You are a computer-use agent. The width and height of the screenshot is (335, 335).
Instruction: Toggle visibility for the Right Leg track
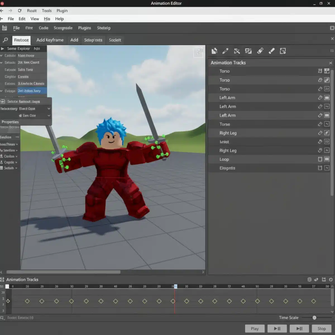pyautogui.click(x=326, y=133)
